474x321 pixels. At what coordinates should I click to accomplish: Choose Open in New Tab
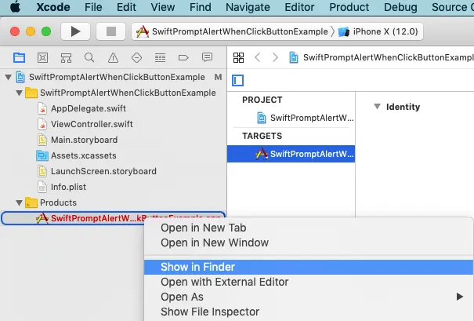204,228
